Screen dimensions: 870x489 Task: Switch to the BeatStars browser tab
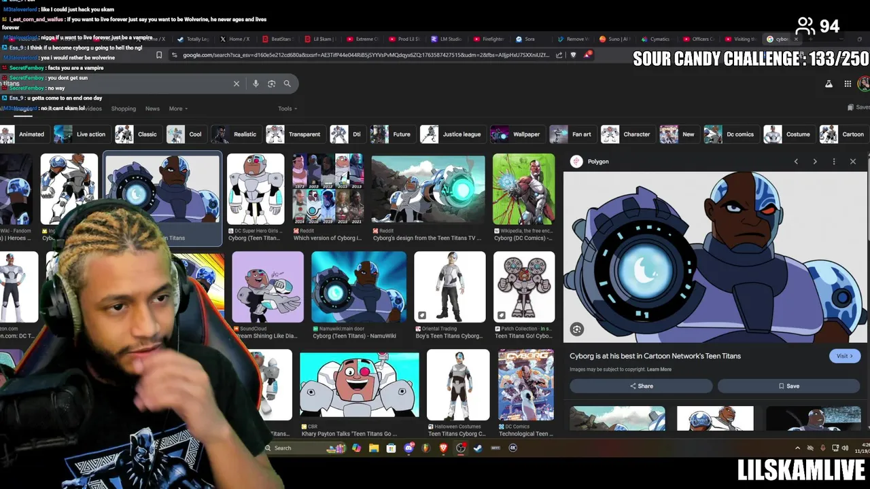[x=277, y=39]
